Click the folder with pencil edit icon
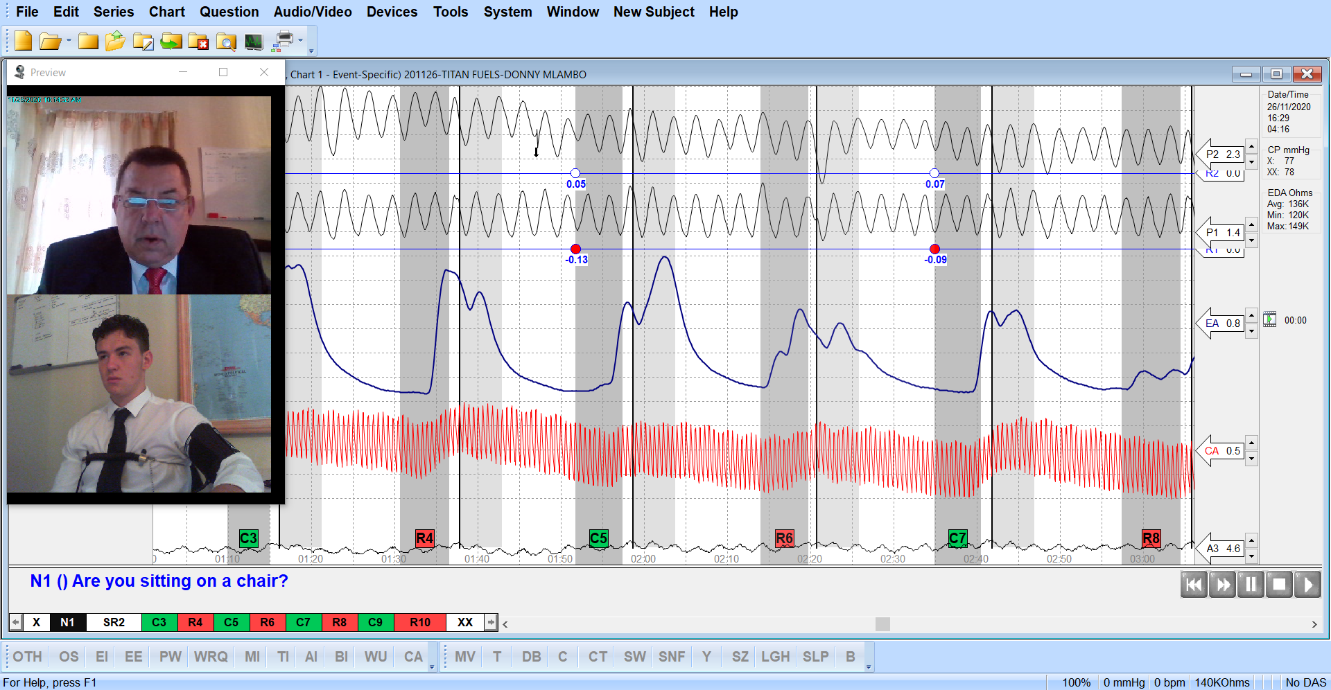Viewport: 1331px width, 690px height. point(143,42)
